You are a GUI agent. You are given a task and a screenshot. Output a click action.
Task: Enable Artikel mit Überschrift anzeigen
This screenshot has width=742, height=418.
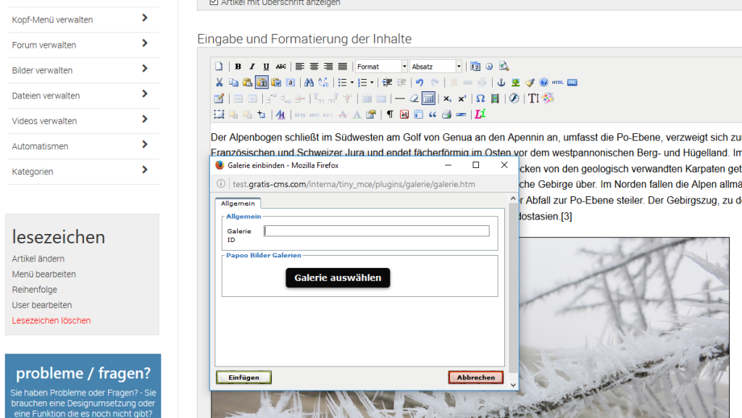pyautogui.click(x=212, y=3)
